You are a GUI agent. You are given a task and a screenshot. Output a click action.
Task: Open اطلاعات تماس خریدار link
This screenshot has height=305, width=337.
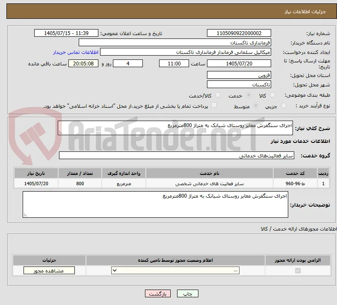[76, 52]
